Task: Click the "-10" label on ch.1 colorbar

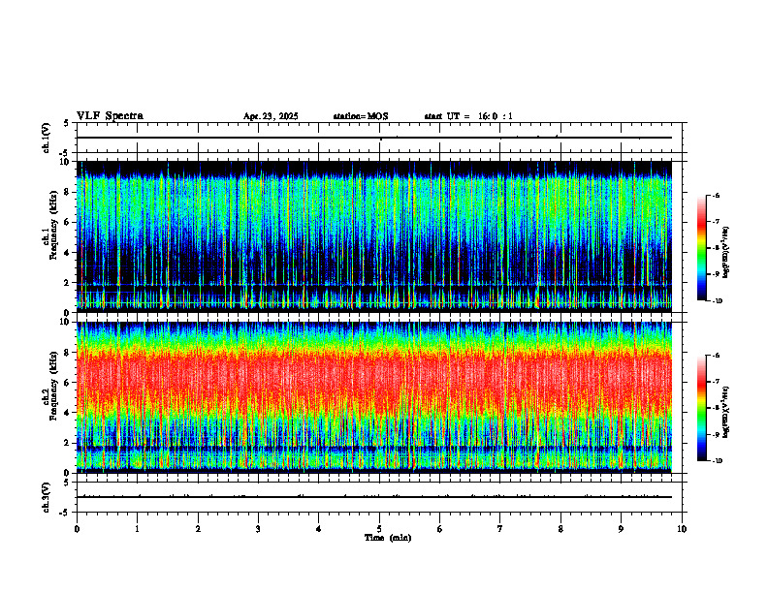Action: 718,301
